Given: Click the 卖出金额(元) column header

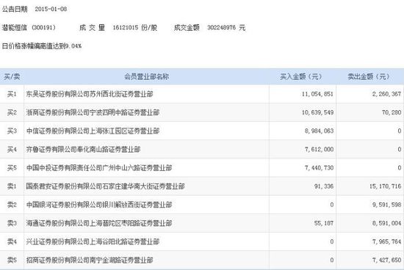Looking at the screenshot, I should pyautogui.click(x=369, y=77).
